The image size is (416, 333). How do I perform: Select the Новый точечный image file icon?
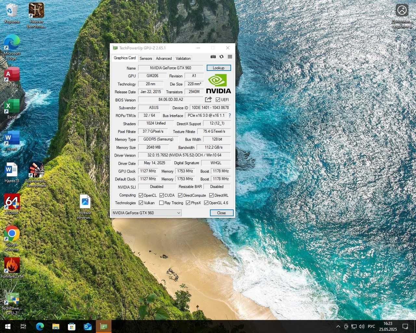[85, 207]
